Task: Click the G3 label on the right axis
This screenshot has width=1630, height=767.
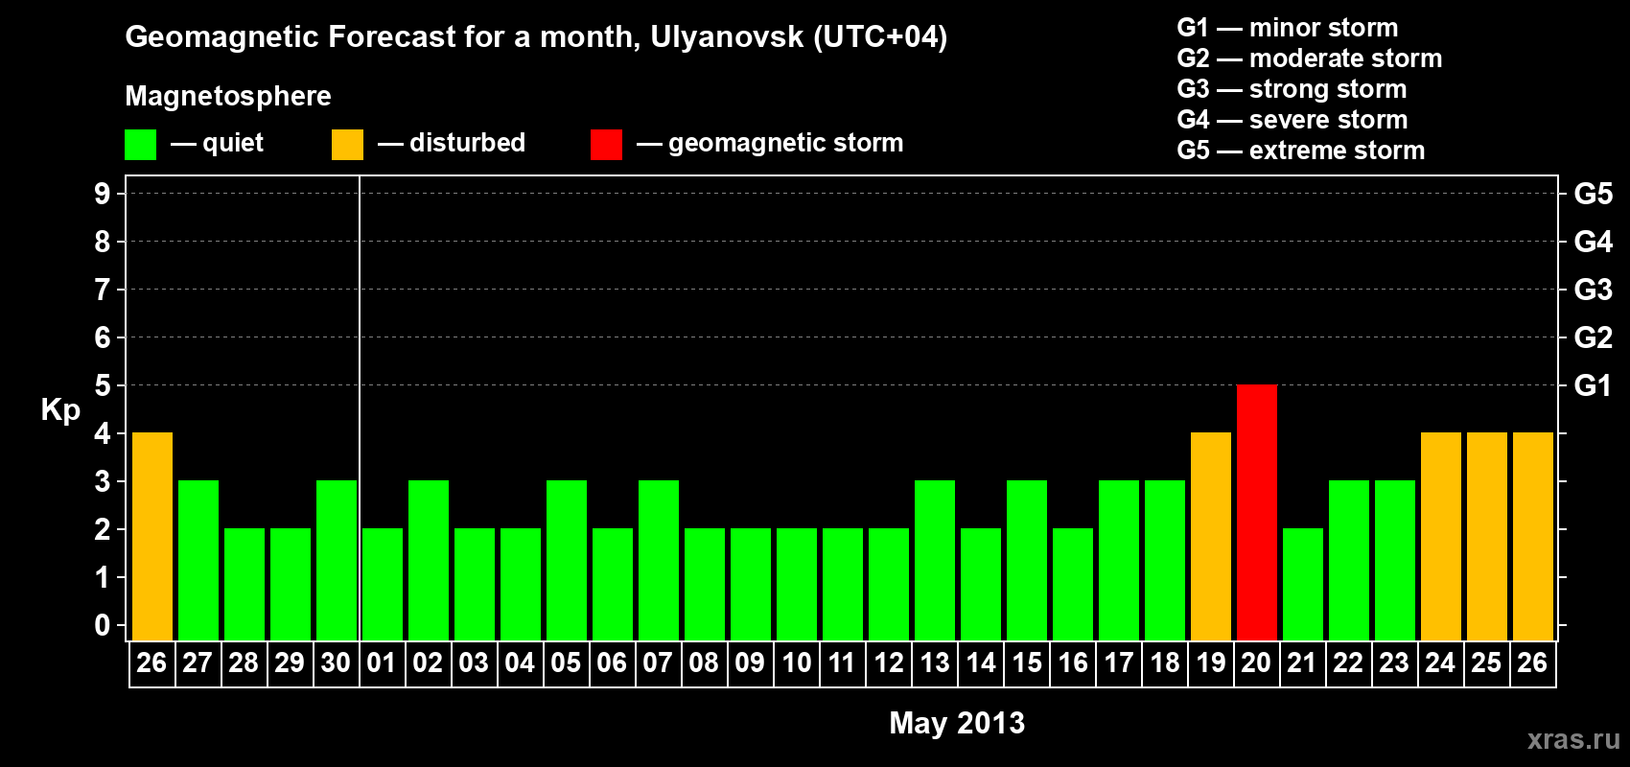Action: pos(1593,290)
